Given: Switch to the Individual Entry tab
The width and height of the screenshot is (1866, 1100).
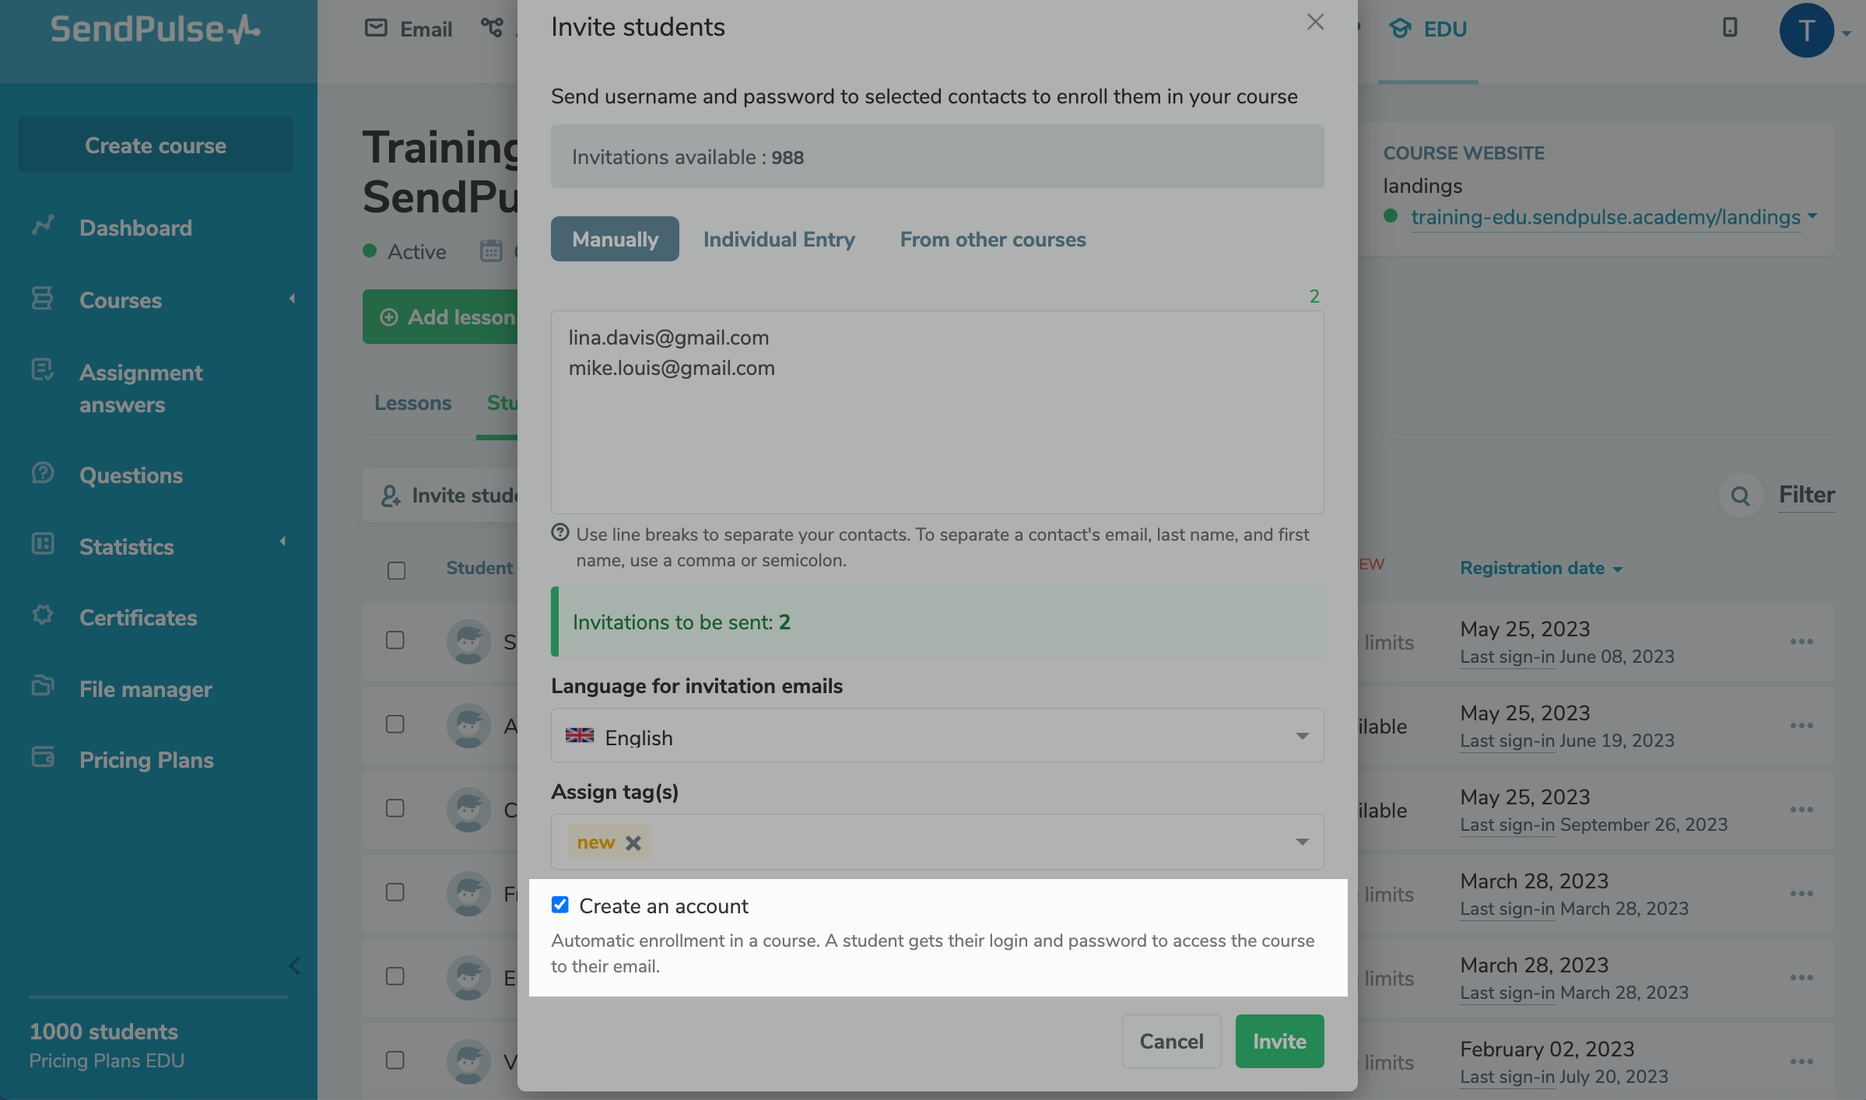Looking at the screenshot, I should pyautogui.click(x=779, y=240).
